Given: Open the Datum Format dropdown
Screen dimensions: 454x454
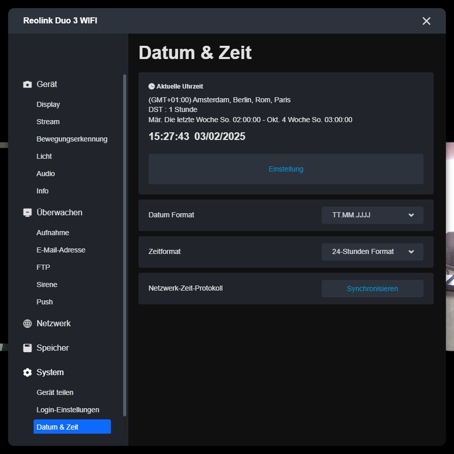Looking at the screenshot, I should (x=372, y=215).
